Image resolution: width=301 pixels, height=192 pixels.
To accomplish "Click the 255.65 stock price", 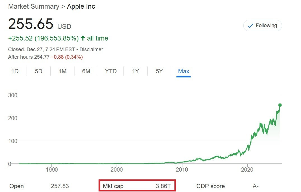I will (x=31, y=24).
